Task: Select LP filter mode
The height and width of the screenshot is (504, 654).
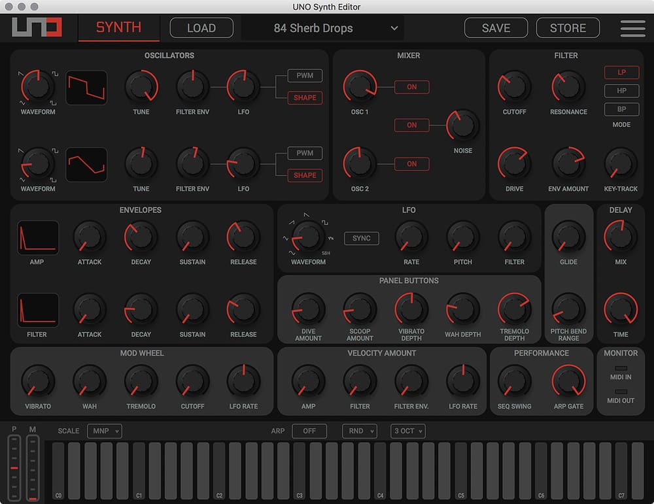Action: pyautogui.click(x=621, y=72)
